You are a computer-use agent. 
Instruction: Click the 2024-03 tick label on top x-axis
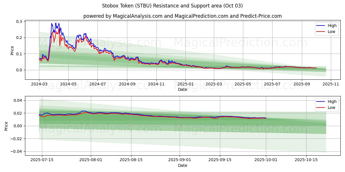pyautogui.click(x=39, y=84)
